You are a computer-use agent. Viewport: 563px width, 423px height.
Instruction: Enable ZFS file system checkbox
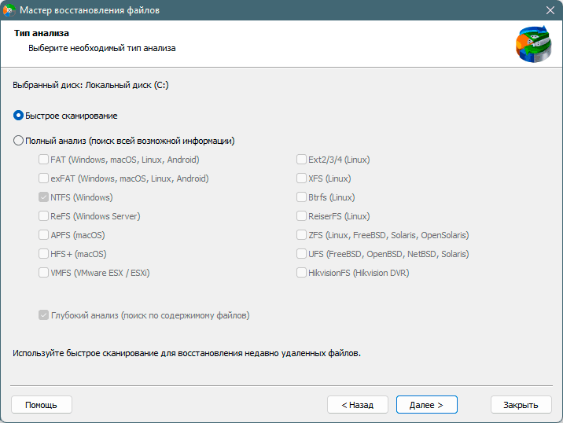point(301,235)
